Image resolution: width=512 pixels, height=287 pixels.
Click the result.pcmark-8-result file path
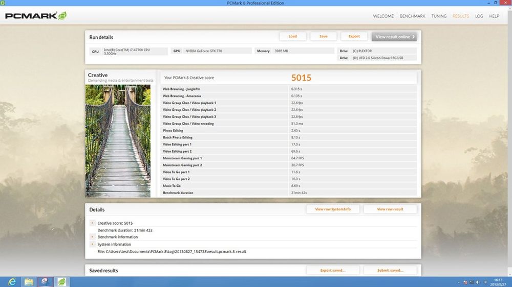point(172,251)
